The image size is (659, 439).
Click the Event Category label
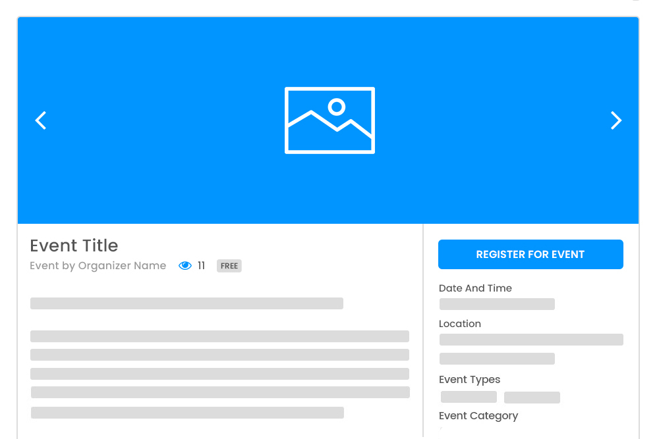click(x=478, y=416)
